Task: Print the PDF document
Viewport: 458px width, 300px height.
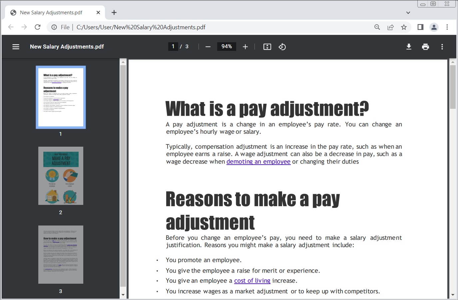Action: [425, 47]
